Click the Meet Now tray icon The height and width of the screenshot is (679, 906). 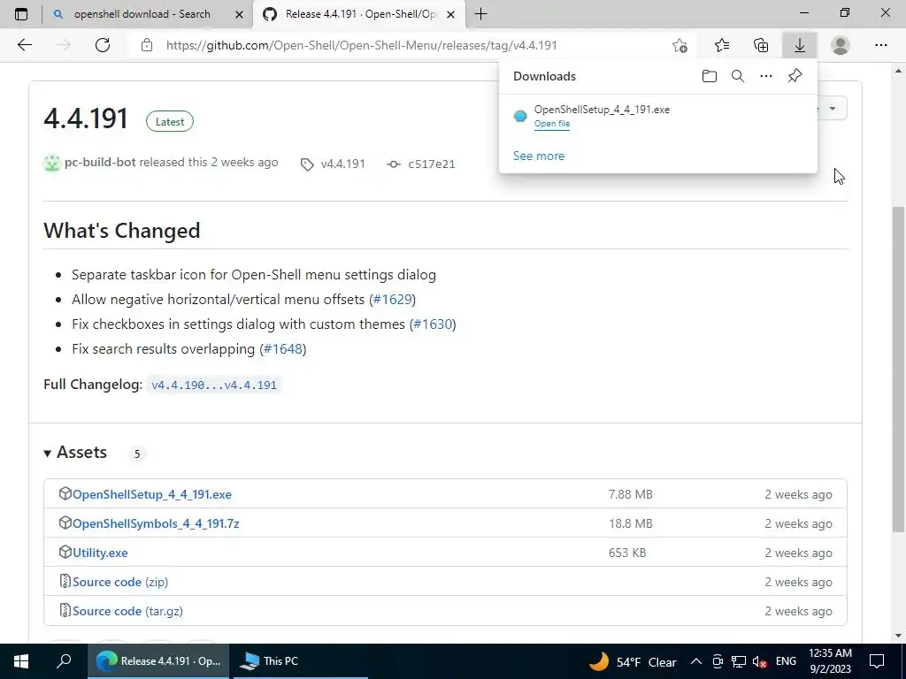pos(718,661)
